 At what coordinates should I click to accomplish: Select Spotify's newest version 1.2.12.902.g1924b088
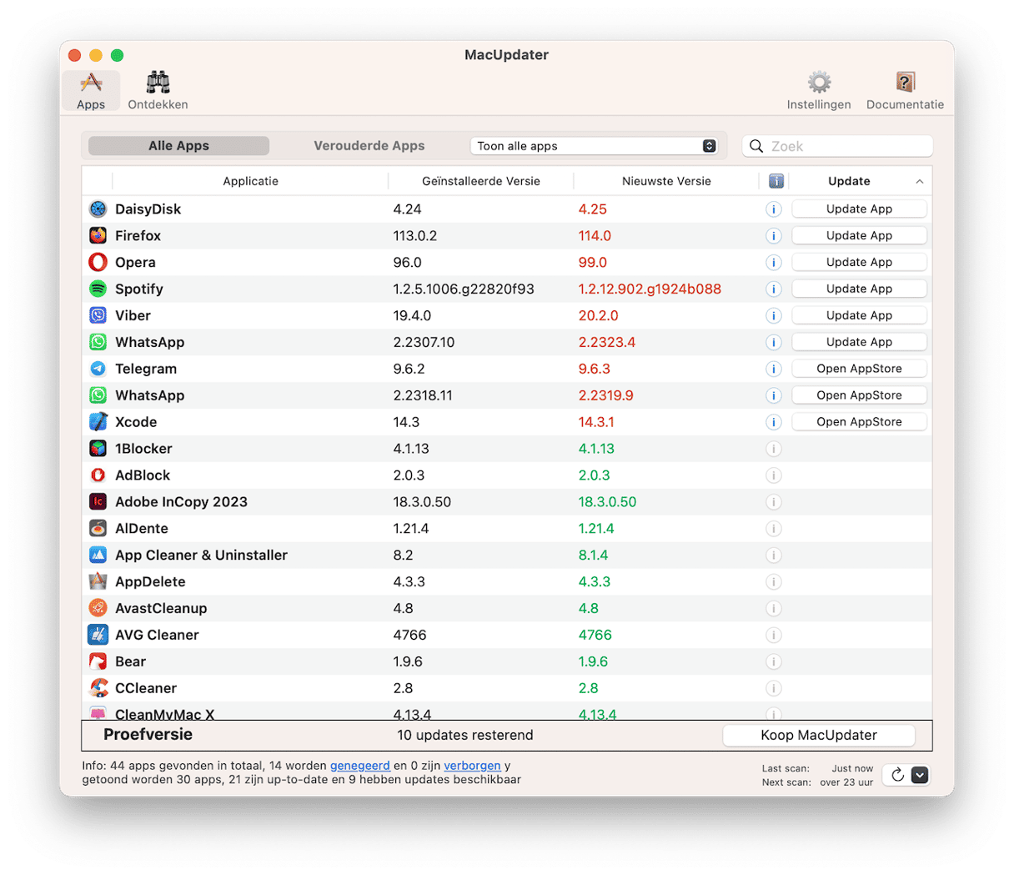[x=650, y=289]
